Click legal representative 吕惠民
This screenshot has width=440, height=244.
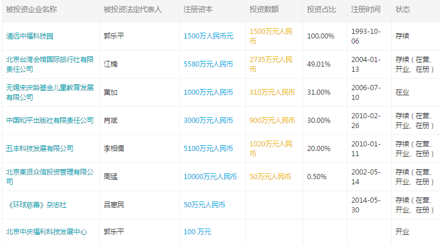coord(114,205)
